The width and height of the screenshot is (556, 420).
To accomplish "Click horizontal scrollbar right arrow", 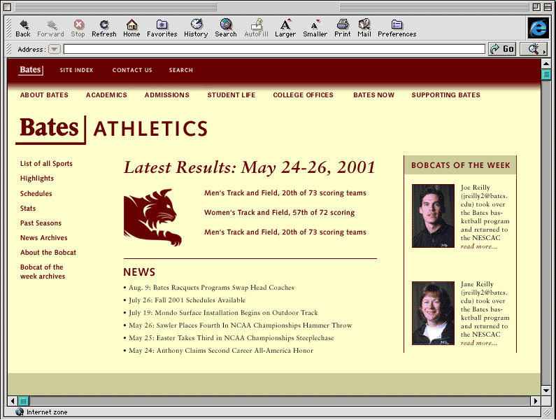I will click(x=536, y=401).
